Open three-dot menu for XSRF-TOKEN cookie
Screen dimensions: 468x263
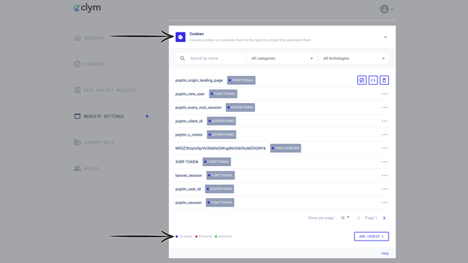click(x=384, y=162)
